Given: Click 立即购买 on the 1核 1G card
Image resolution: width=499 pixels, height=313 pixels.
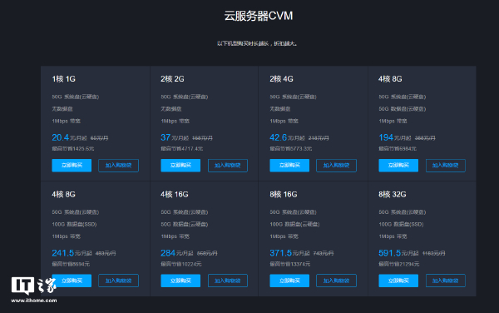Looking at the screenshot, I should 72,166.
